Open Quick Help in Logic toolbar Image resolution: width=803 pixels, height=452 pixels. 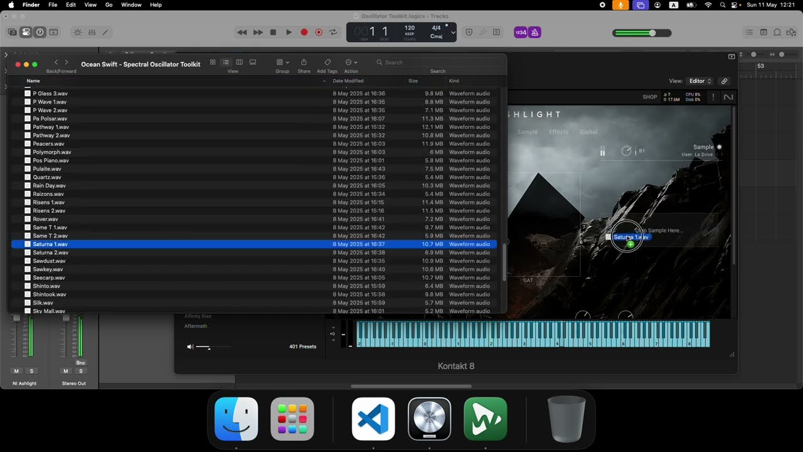click(40, 32)
